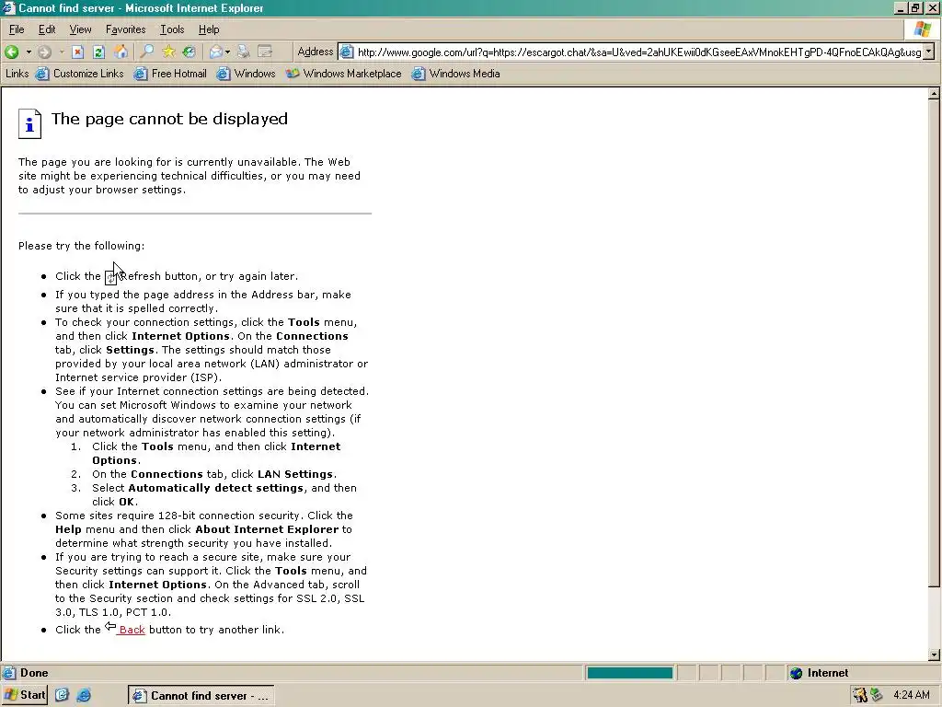This screenshot has height=707, width=942.
Task: Click the Windows Marketplace link icon
Action: pos(293,74)
